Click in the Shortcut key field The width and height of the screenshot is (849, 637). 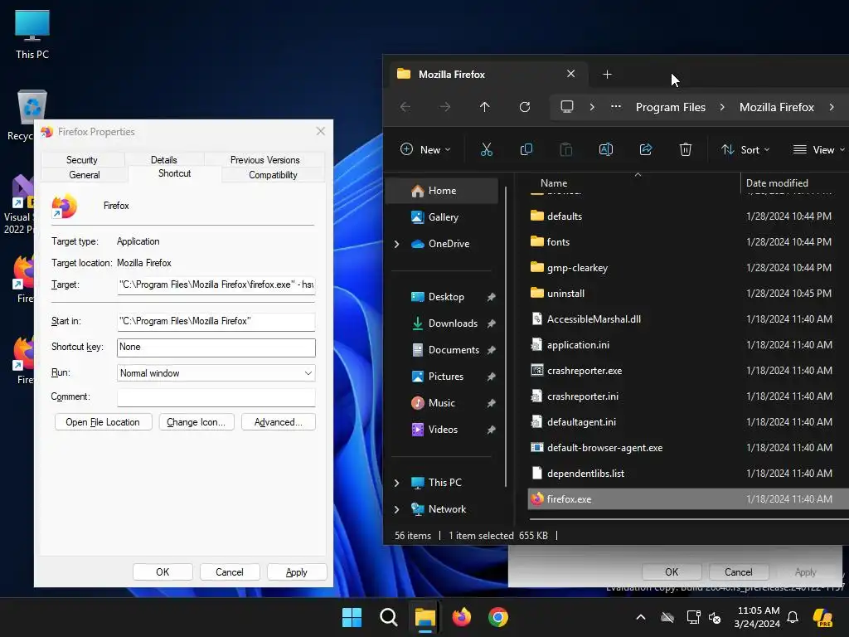click(x=216, y=348)
